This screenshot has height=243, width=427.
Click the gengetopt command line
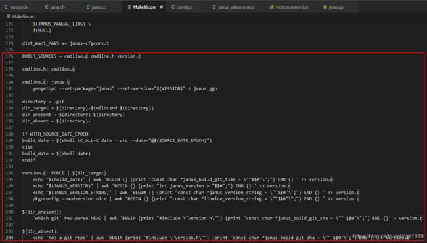point(125,89)
